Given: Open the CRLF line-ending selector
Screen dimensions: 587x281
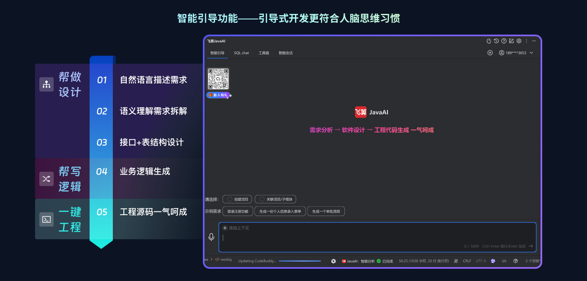Looking at the screenshot, I should click(x=467, y=261).
